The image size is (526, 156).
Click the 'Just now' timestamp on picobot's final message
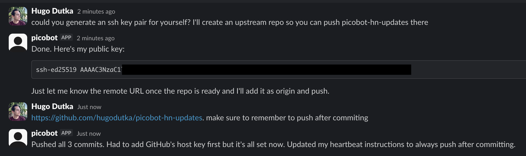pos(88,134)
